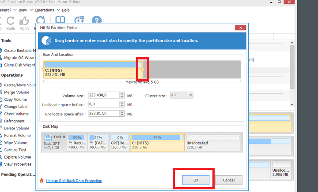Minimize the main NIUBI window
318x192 pixels.
pos(271,2)
